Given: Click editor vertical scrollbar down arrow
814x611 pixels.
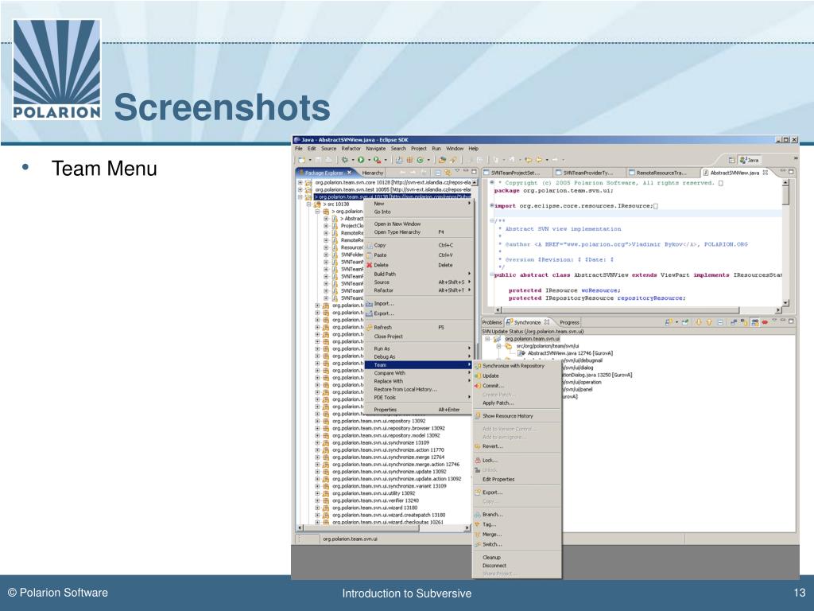Looking at the screenshot, I should (x=785, y=302).
